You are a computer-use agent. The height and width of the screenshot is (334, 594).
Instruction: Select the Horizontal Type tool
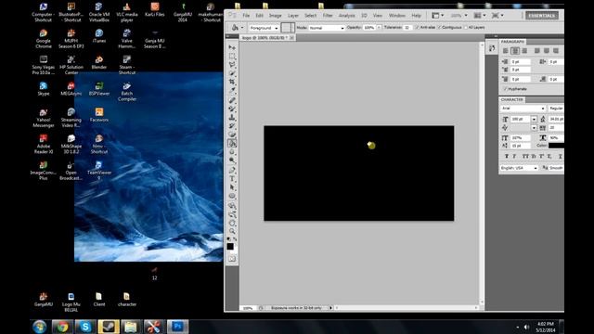[x=232, y=179]
